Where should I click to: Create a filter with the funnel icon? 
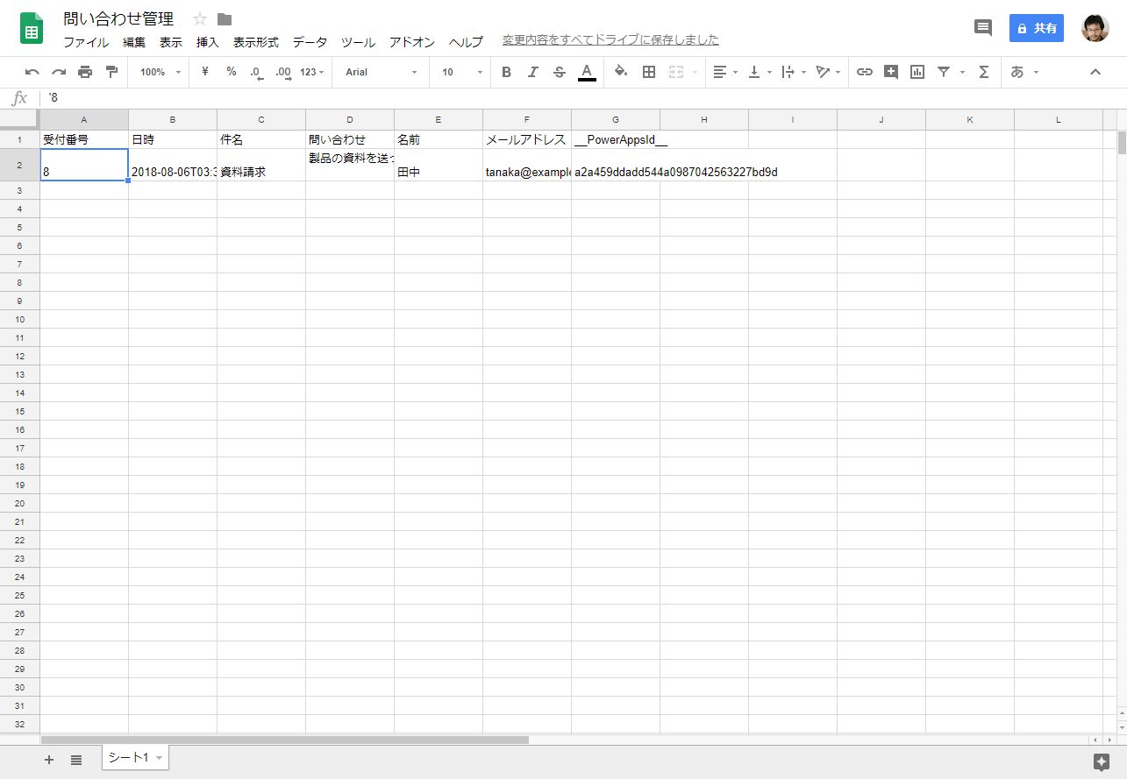(944, 72)
